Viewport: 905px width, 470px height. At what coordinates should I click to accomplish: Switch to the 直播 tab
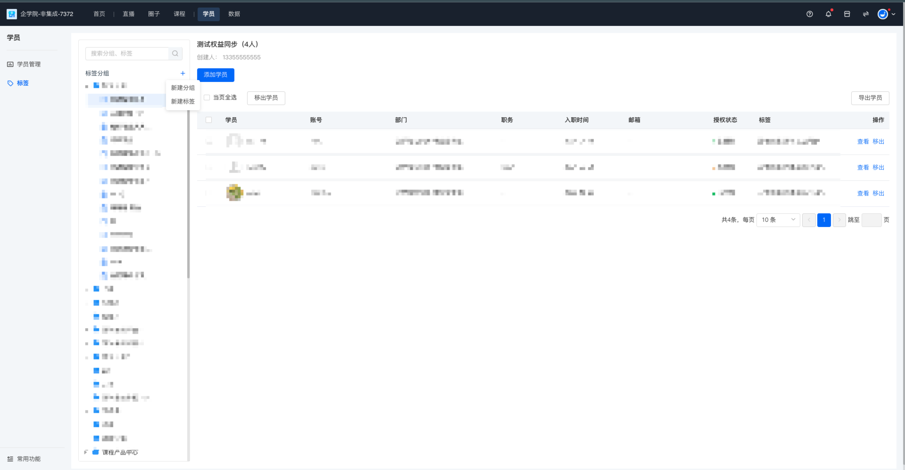[x=129, y=14]
